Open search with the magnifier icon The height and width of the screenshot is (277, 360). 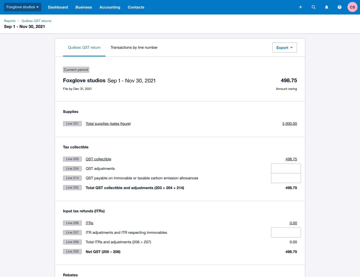[x=313, y=7]
